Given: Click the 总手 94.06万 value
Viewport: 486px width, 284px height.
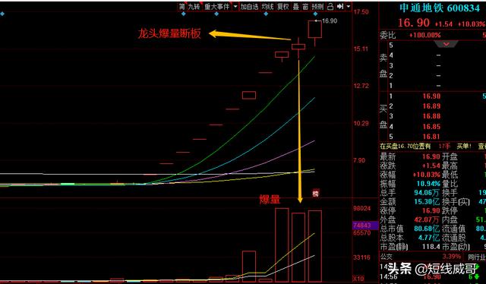Looking at the screenshot, I should (427, 193).
